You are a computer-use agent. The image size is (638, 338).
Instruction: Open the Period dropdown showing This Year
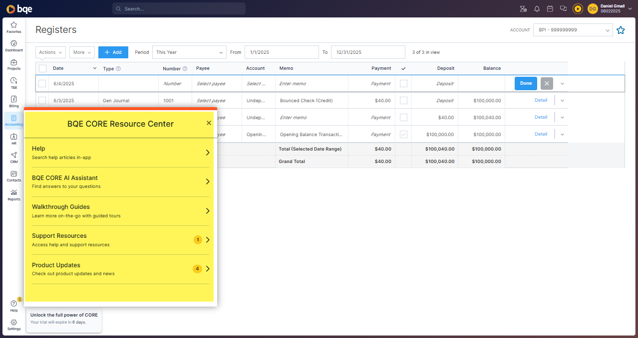click(189, 52)
